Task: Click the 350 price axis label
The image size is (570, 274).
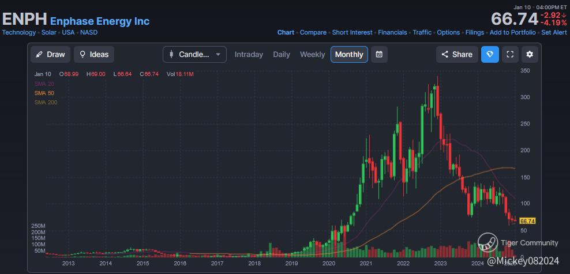Action: click(525, 70)
